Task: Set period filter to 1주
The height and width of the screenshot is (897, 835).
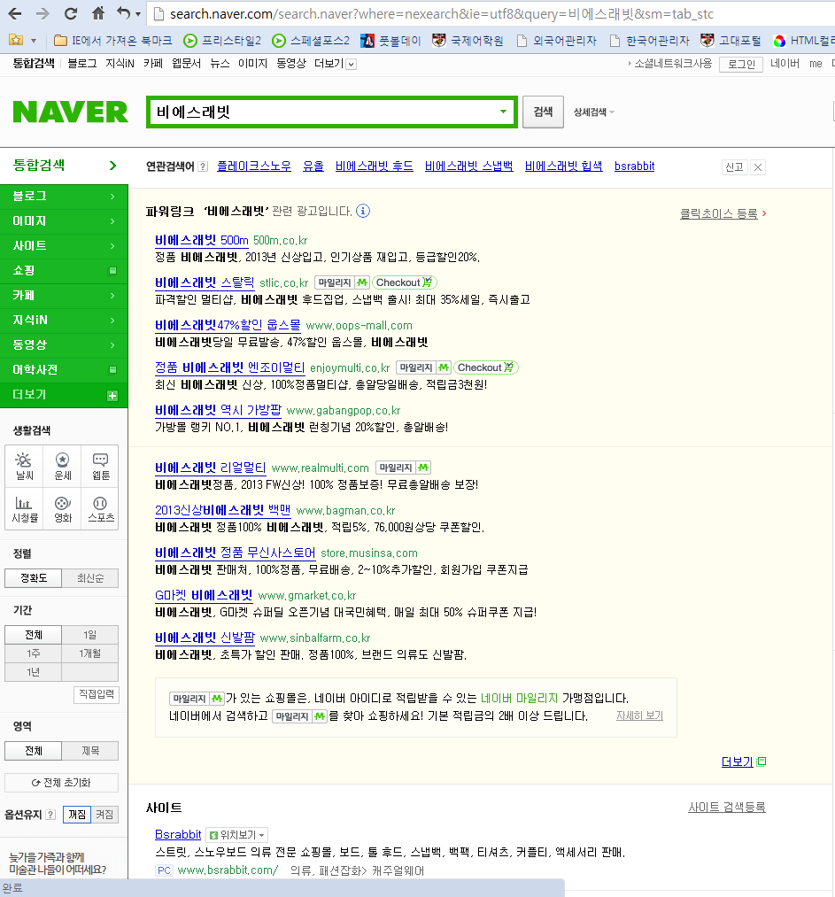Action: click(33, 653)
